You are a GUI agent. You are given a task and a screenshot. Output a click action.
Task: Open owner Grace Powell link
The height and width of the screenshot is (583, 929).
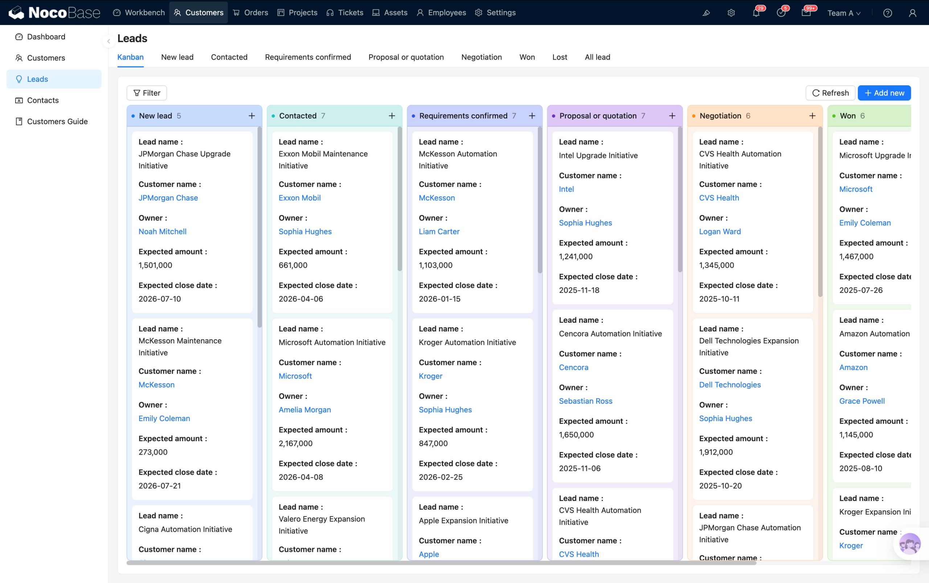coord(862,401)
